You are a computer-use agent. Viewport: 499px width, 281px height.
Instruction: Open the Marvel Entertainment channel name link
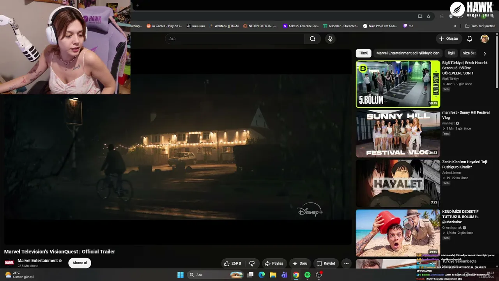(37, 261)
